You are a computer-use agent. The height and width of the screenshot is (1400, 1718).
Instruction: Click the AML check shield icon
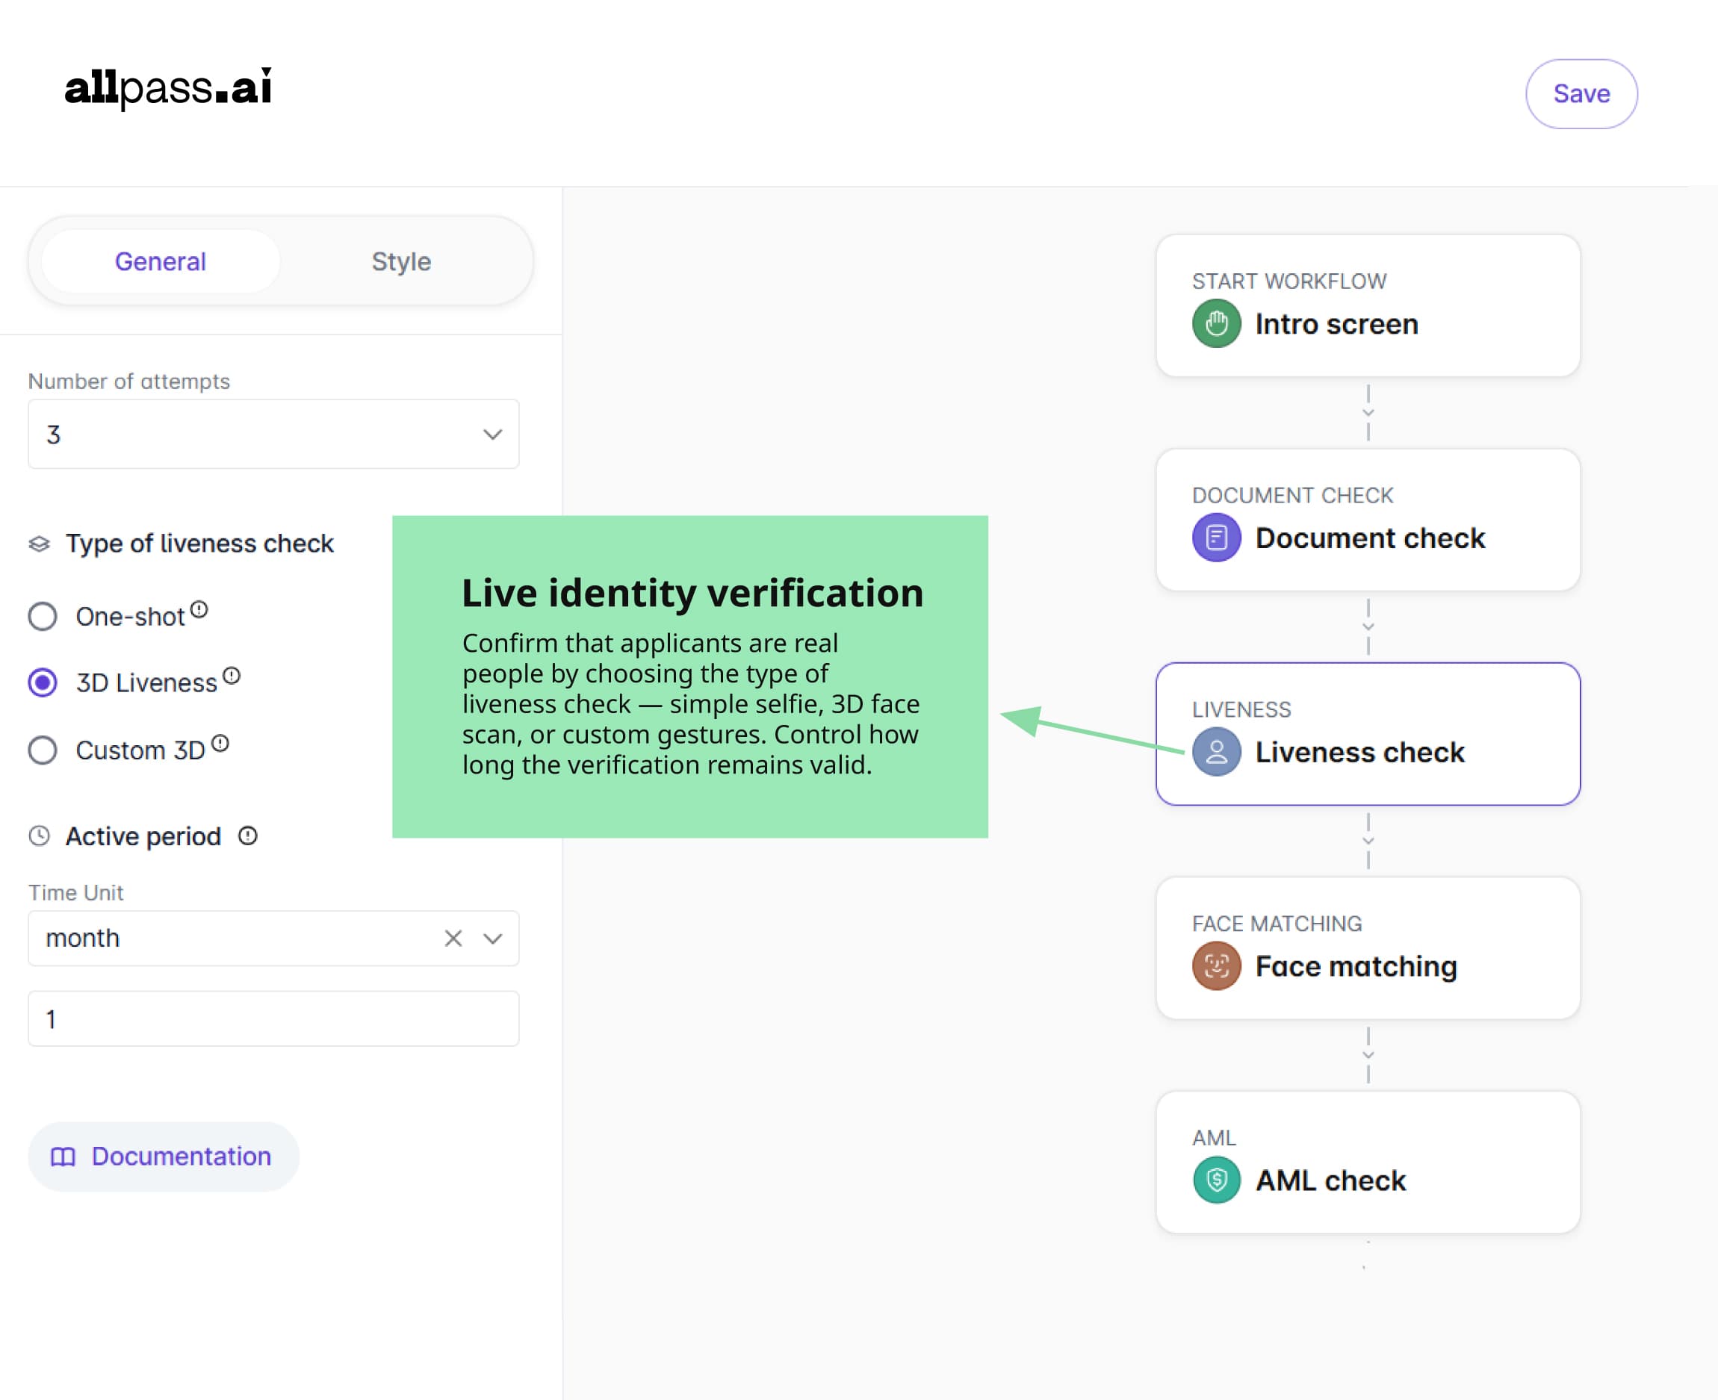pyautogui.click(x=1216, y=1180)
